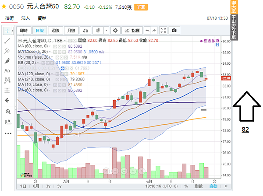Switch to the 法人 tab

tap(25, 18)
